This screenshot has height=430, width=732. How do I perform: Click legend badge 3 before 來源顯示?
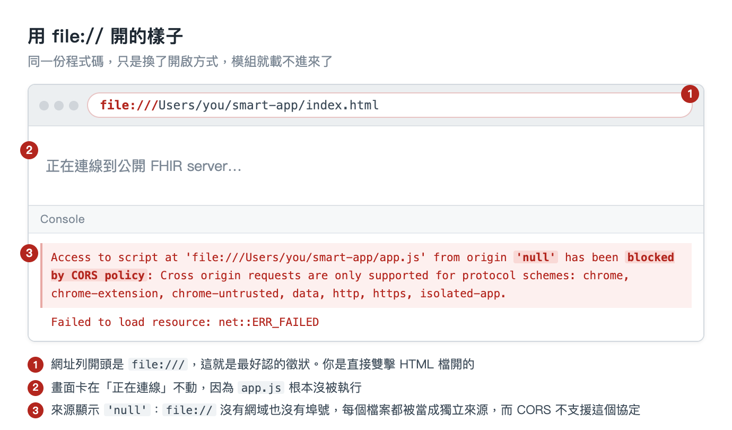coord(36,411)
